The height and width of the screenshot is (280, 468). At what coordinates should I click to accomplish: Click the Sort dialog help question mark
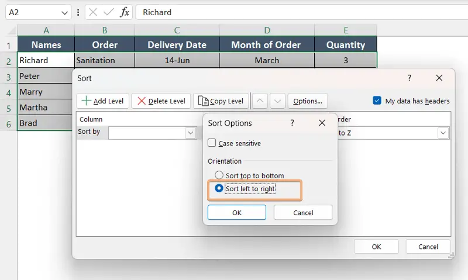click(409, 78)
